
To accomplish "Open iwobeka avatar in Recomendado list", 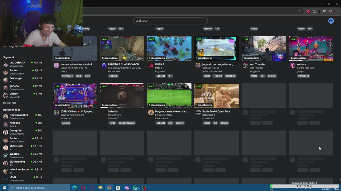I will coord(6,124).
